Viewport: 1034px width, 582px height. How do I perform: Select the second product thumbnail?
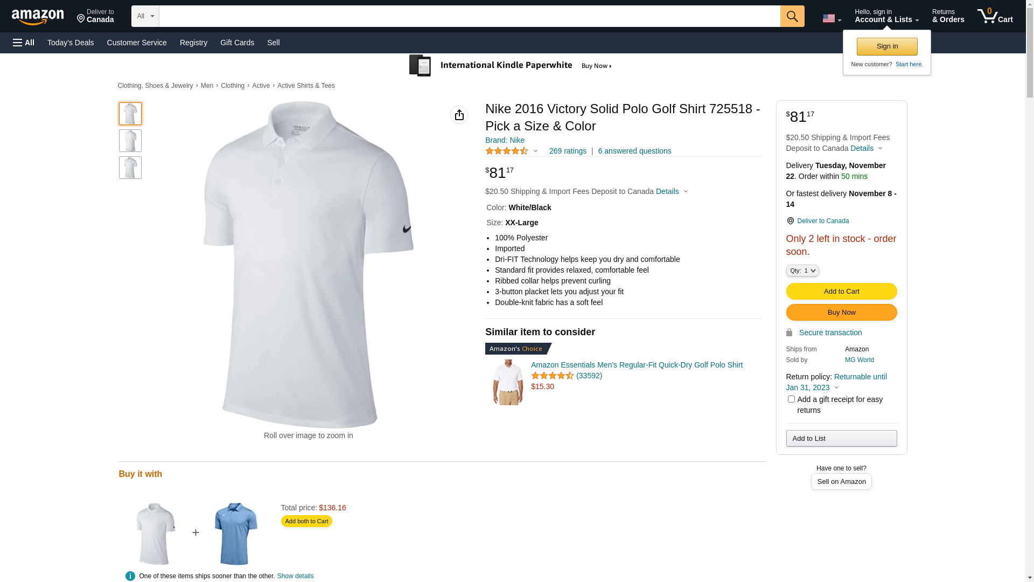(130, 141)
